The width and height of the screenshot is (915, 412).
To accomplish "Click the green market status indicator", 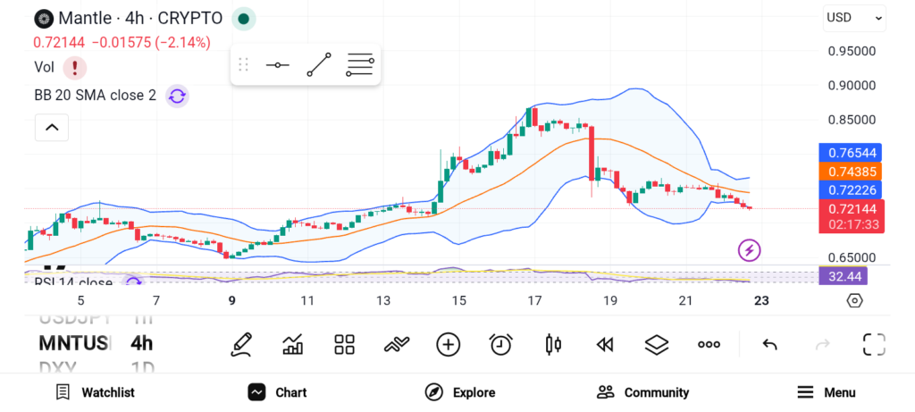I will pyautogui.click(x=243, y=19).
